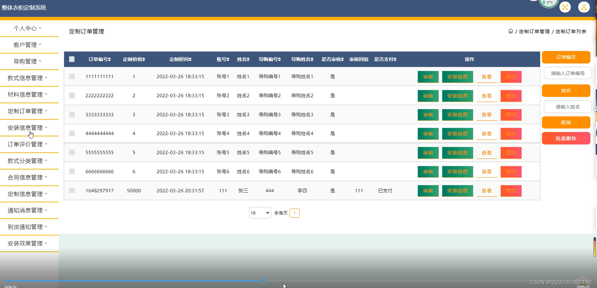597x288 pixels.
Task: Click 审核 for order 1648297917
Action: click(x=428, y=191)
